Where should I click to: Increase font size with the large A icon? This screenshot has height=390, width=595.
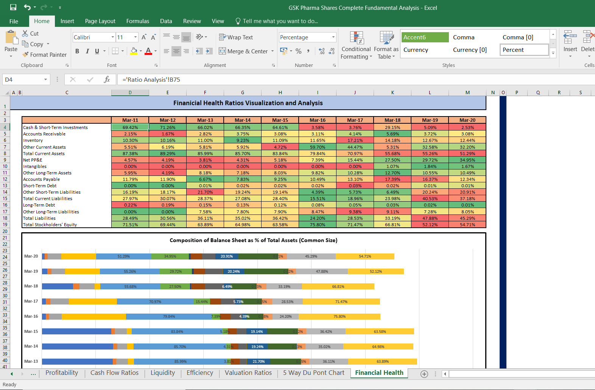(x=144, y=37)
